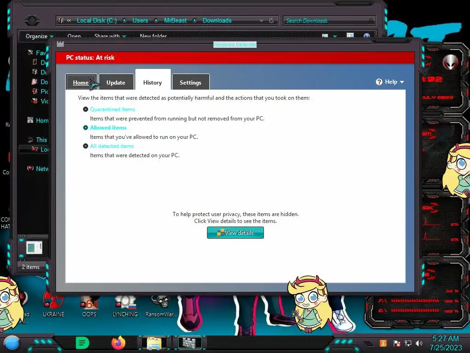Open Explorer help question mark icon
Screen dimensions: 470x353
click(x=367, y=36)
